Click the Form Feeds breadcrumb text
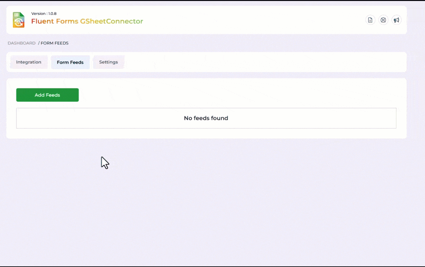 pos(54,43)
